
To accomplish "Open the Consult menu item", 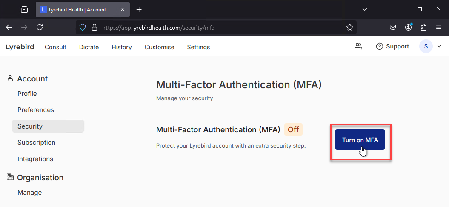I will coord(56,47).
